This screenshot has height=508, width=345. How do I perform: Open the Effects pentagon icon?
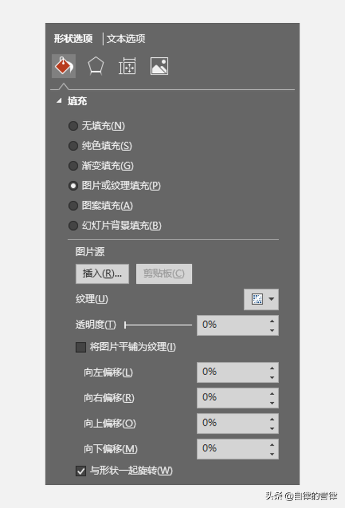coord(95,65)
